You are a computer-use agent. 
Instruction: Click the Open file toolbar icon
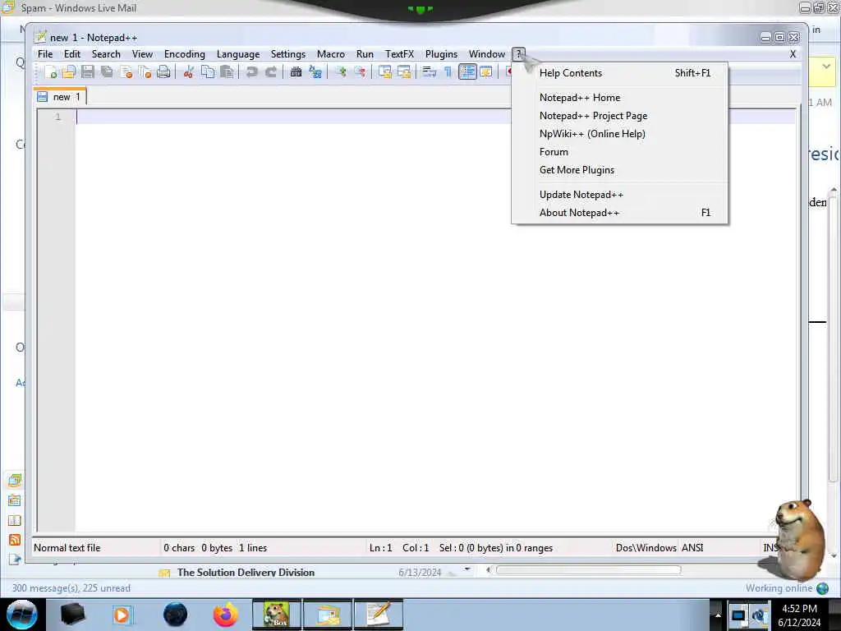[x=69, y=71]
